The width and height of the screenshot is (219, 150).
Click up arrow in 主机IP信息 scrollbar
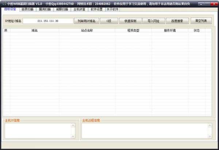[x=73, y=125]
